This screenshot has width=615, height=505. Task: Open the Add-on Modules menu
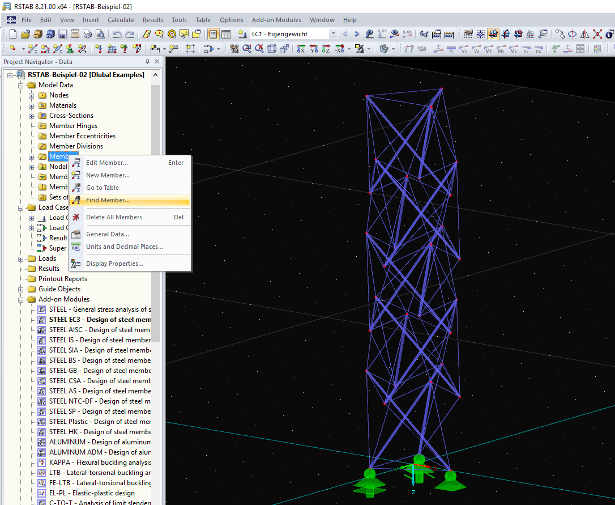[276, 20]
